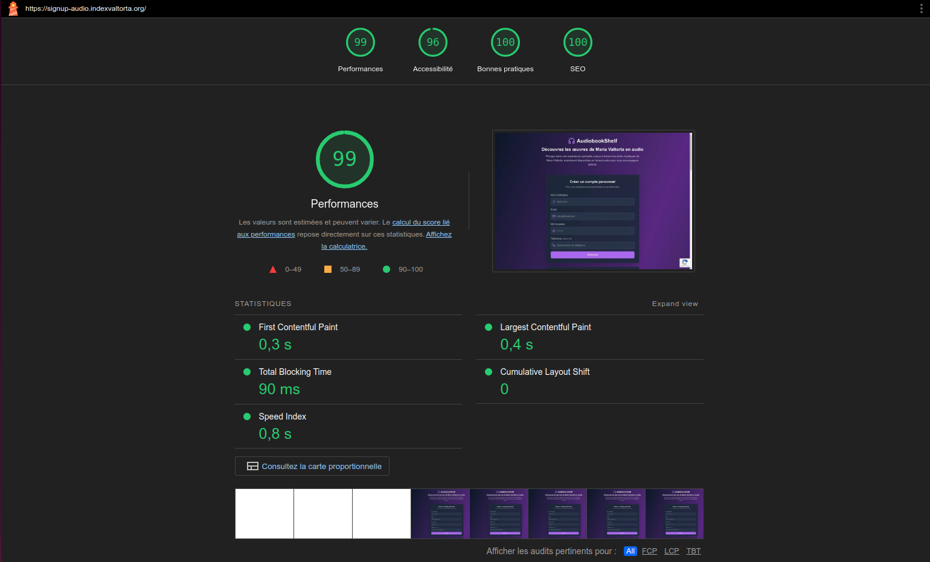This screenshot has width=930, height=562.
Task: Expand the Largest Contentful Paint metric
Action: (x=545, y=327)
